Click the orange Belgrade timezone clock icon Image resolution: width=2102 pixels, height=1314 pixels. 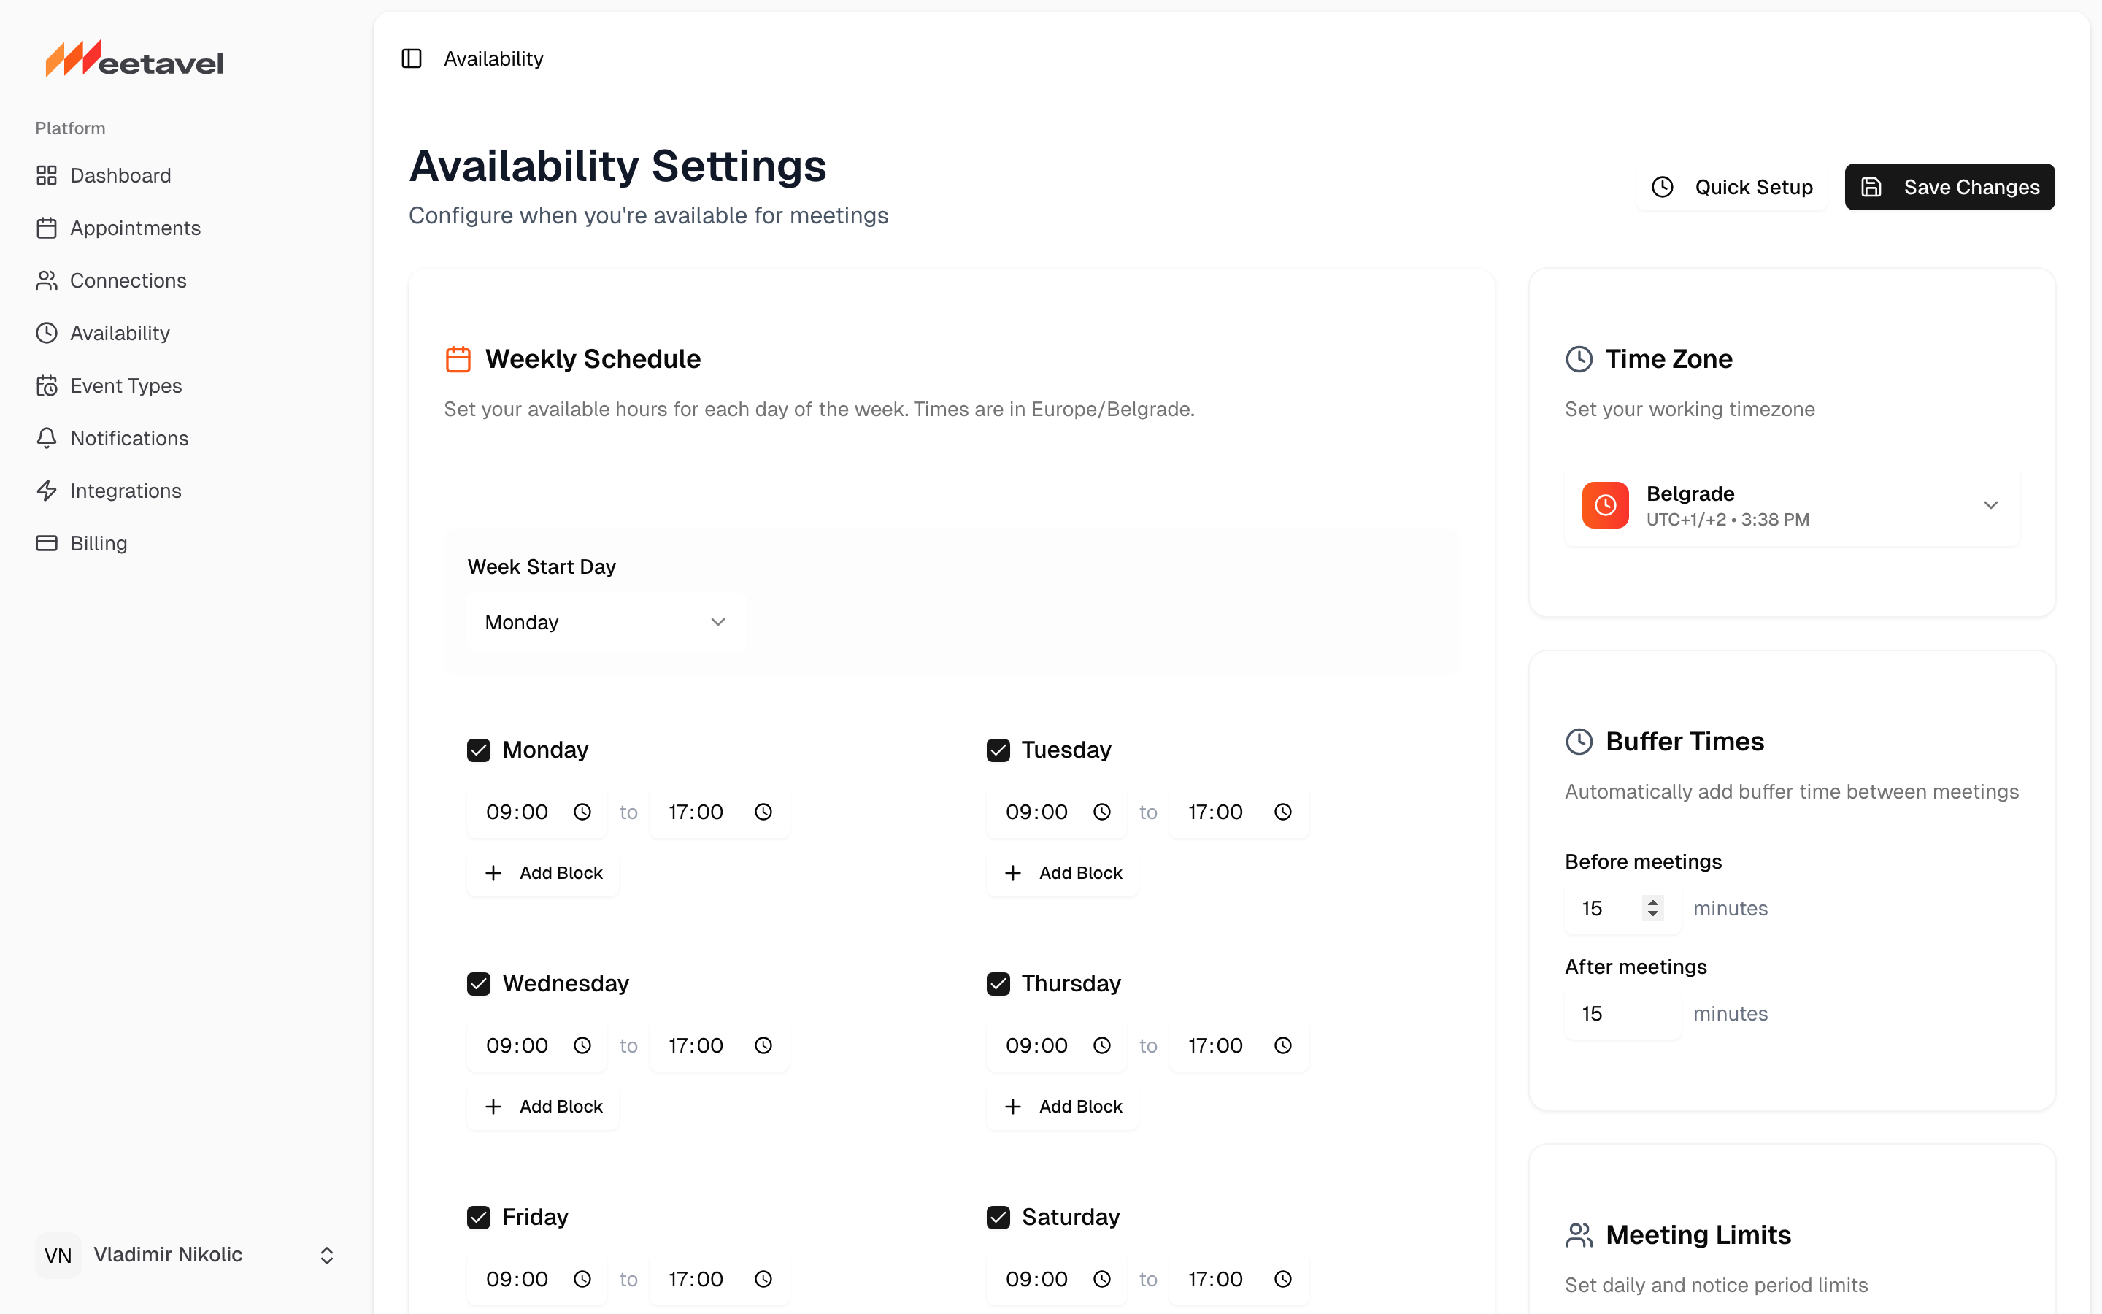pyautogui.click(x=1604, y=505)
